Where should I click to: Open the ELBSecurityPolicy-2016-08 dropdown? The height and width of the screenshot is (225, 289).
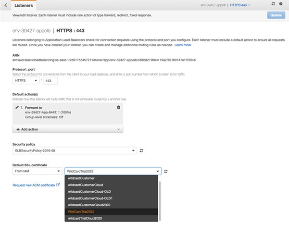click(74, 151)
